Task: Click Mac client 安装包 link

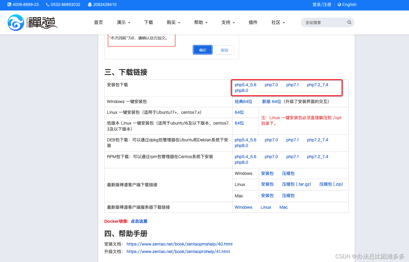Action: click(267, 196)
